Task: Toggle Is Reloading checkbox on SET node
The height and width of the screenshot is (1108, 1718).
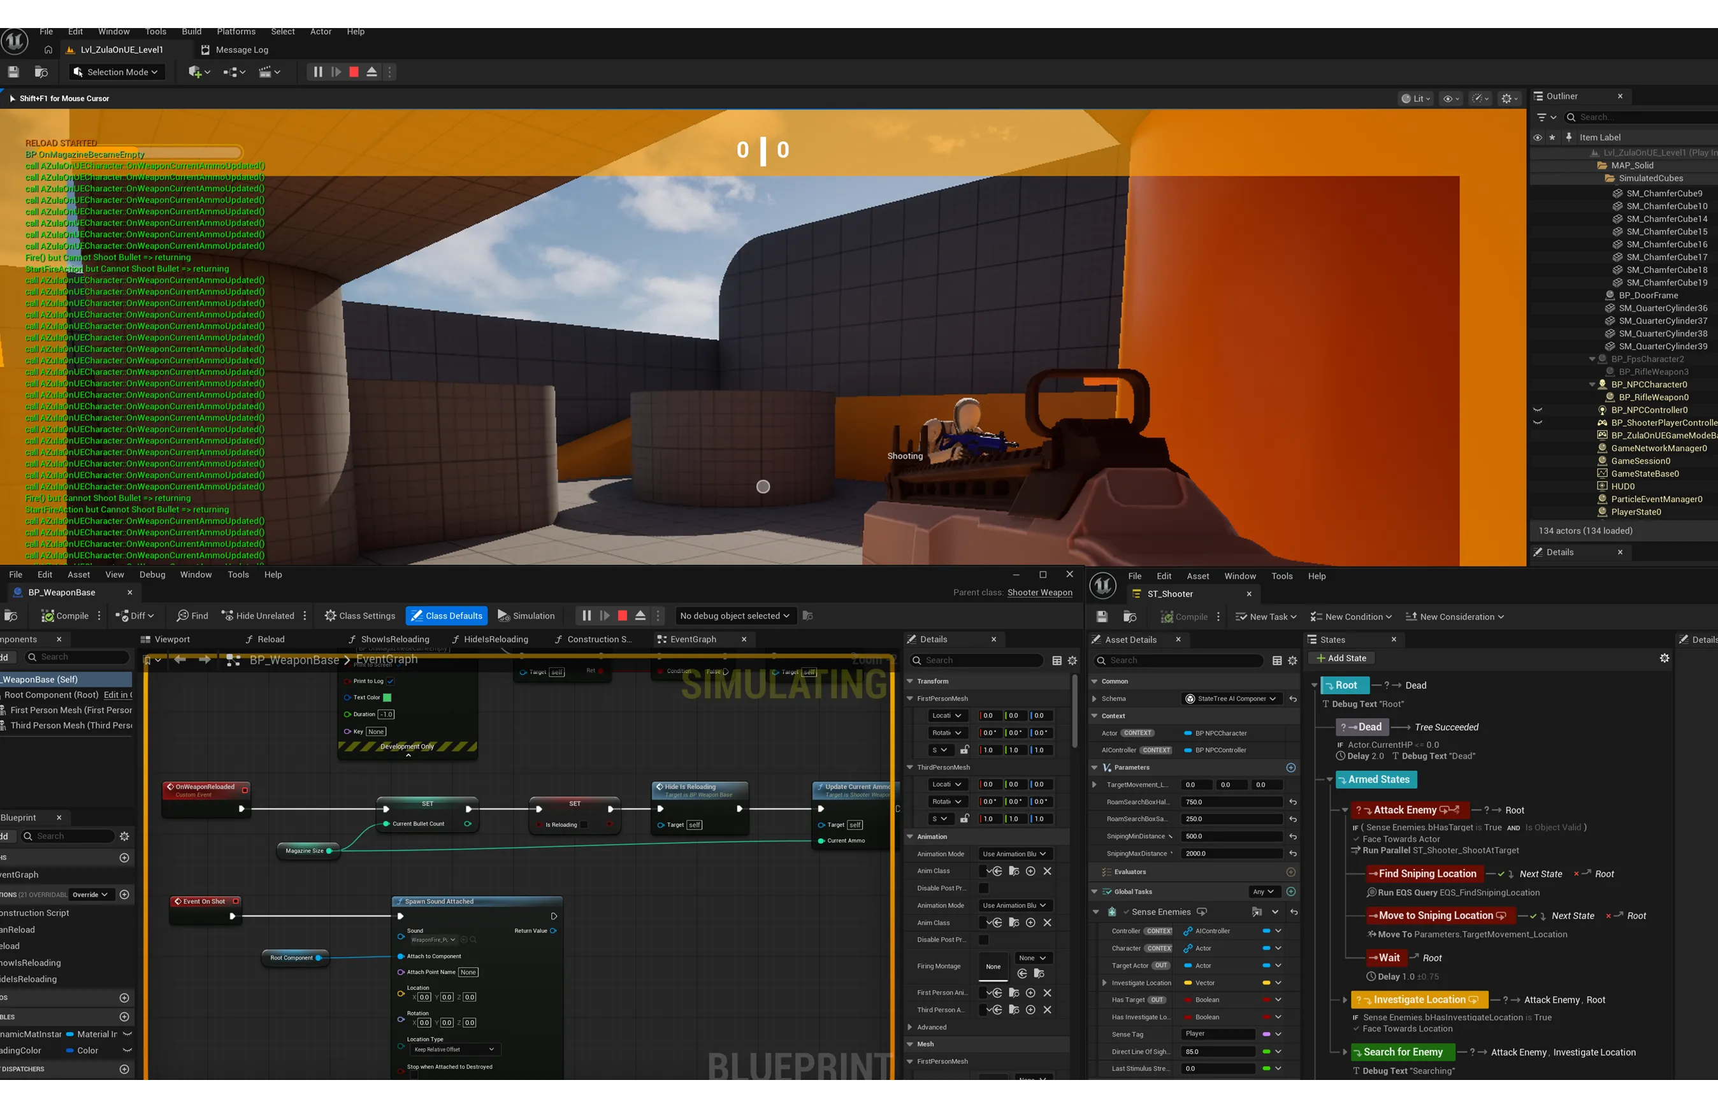Action: point(584,825)
